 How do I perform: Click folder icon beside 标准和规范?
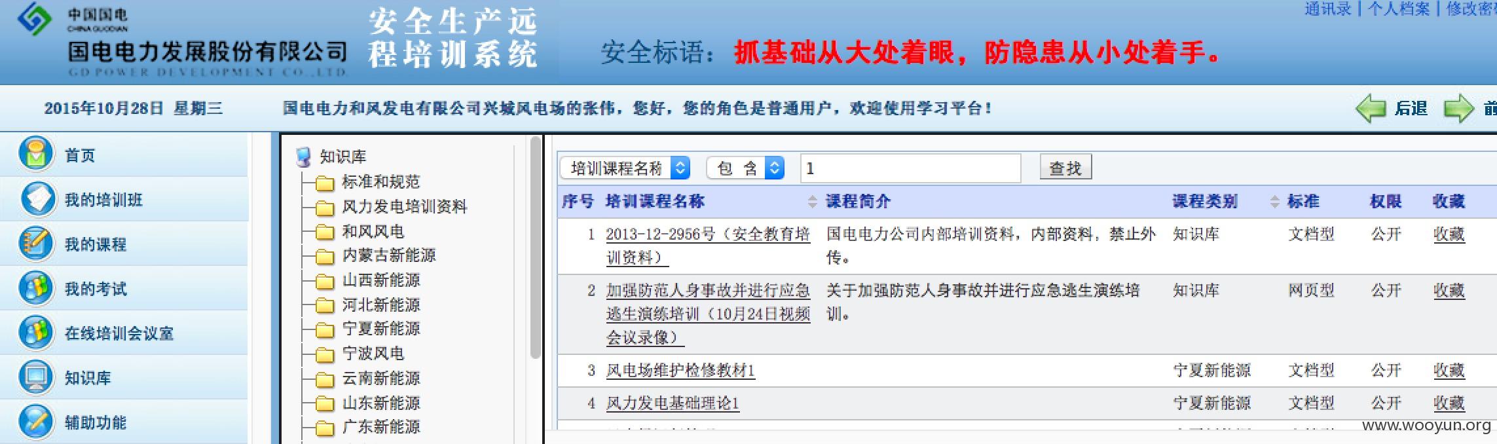(x=325, y=183)
